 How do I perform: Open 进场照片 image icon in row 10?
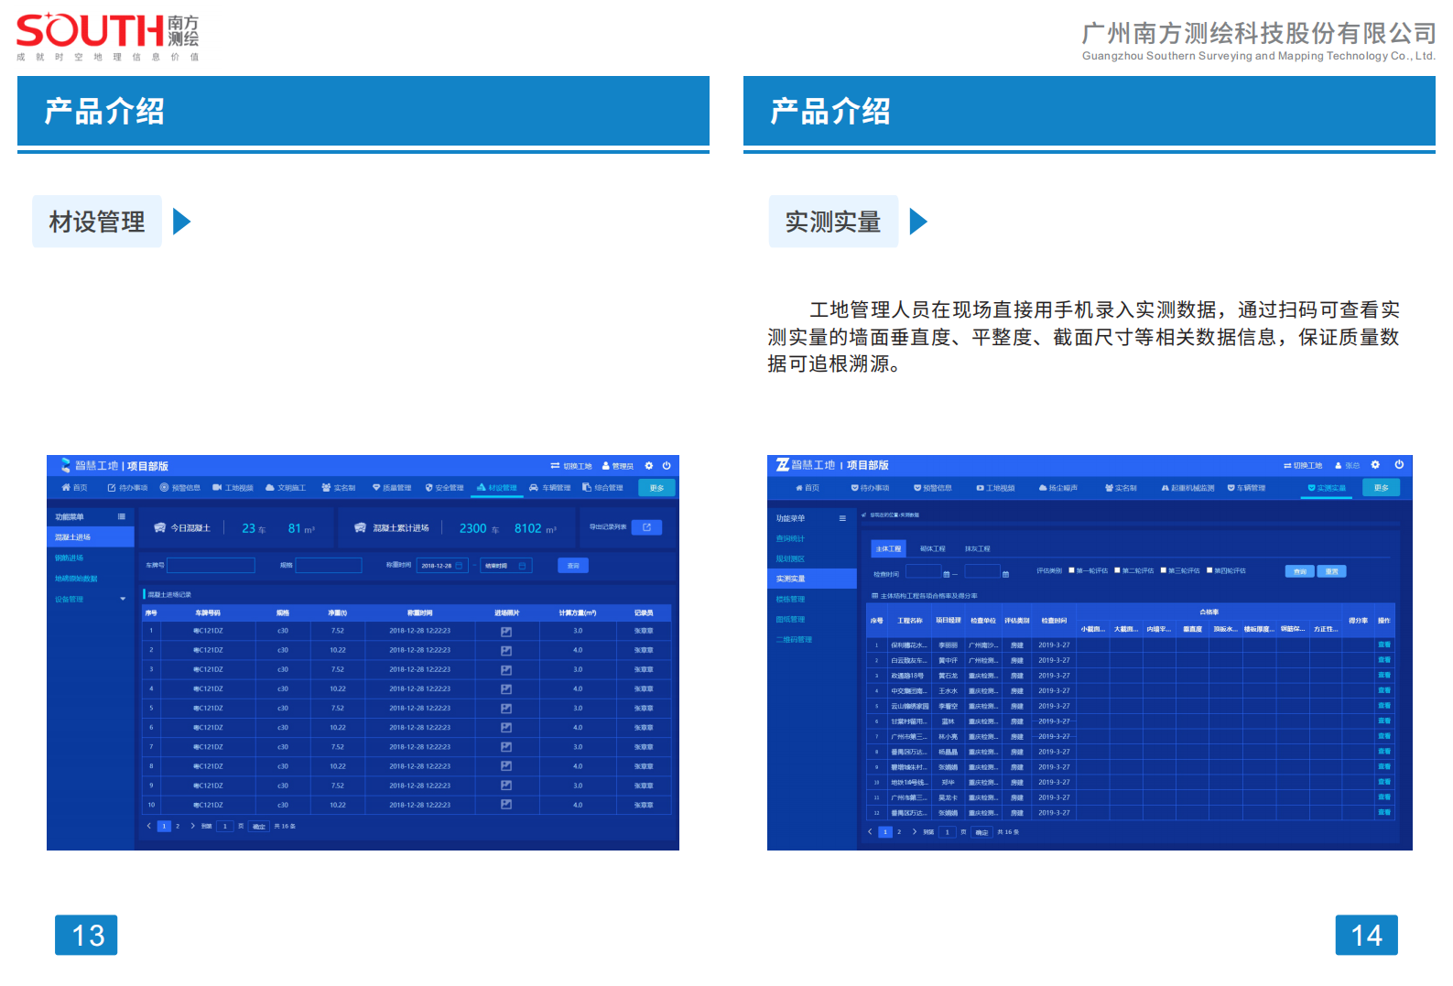coord(506,805)
